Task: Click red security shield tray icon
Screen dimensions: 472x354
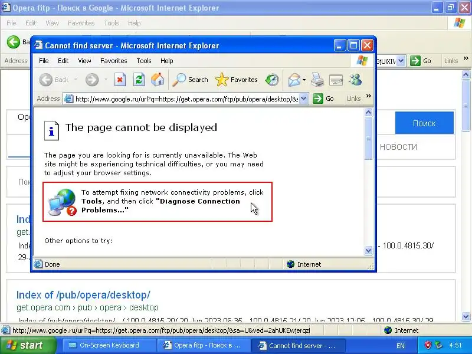Action: pos(428,345)
